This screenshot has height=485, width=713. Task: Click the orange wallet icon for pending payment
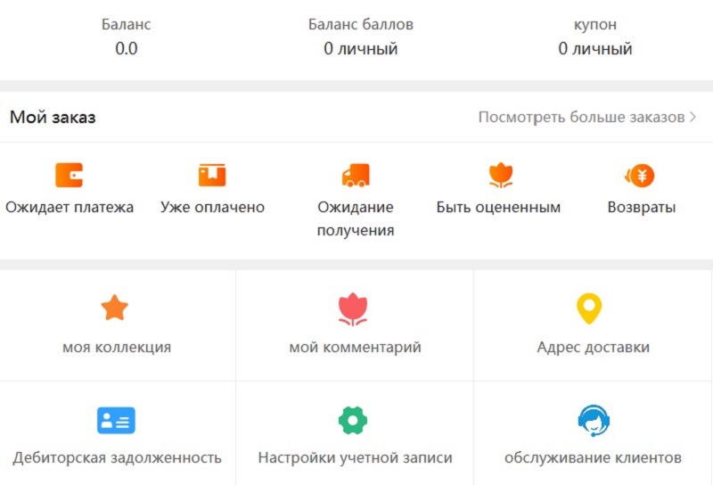coord(69,174)
